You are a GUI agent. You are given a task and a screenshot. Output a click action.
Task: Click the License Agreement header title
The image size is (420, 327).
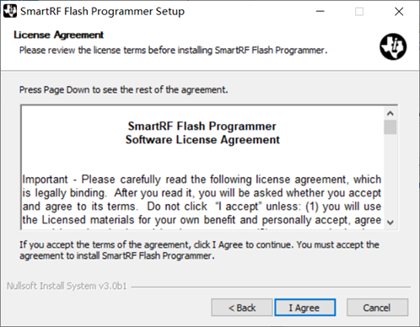pyautogui.click(x=58, y=35)
